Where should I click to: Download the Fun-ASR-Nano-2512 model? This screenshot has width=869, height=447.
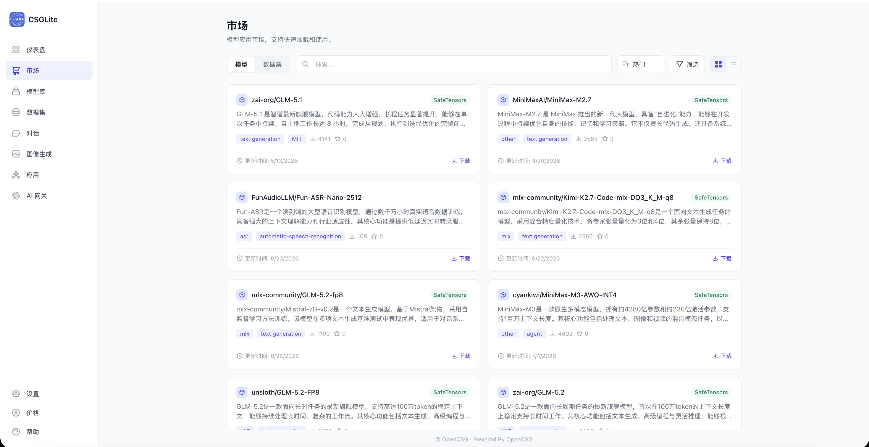click(x=461, y=258)
